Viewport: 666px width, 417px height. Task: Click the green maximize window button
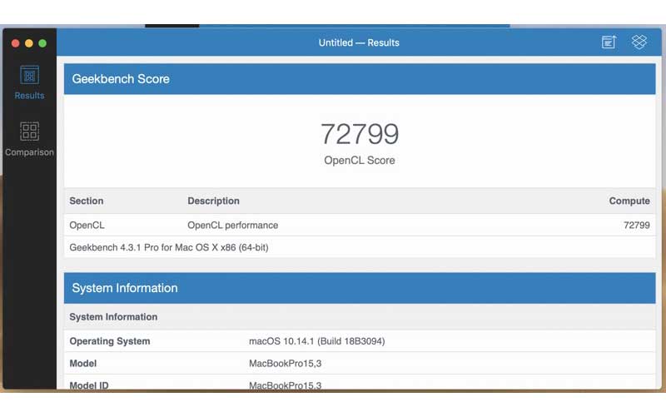pos(42,42)
